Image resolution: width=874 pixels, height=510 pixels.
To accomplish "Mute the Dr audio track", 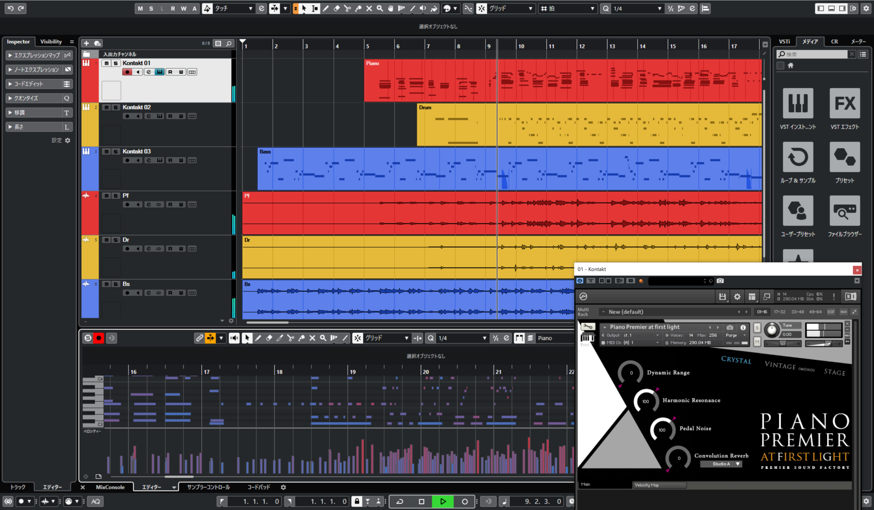I will point(107,240).
